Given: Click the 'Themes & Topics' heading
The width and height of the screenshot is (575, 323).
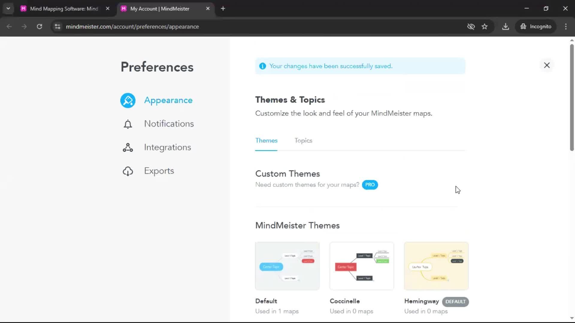Looking at the screenshot, I should pos(290,100).
